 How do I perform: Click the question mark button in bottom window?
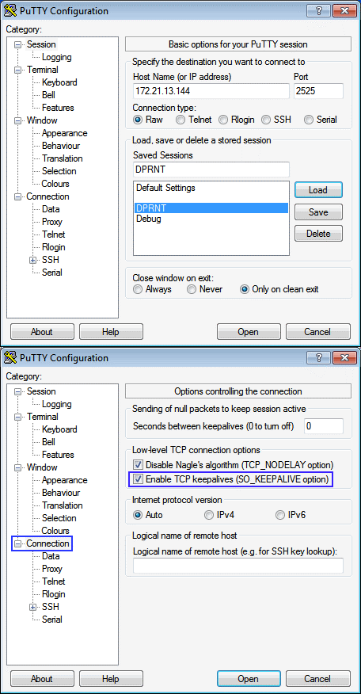[317, 357]
